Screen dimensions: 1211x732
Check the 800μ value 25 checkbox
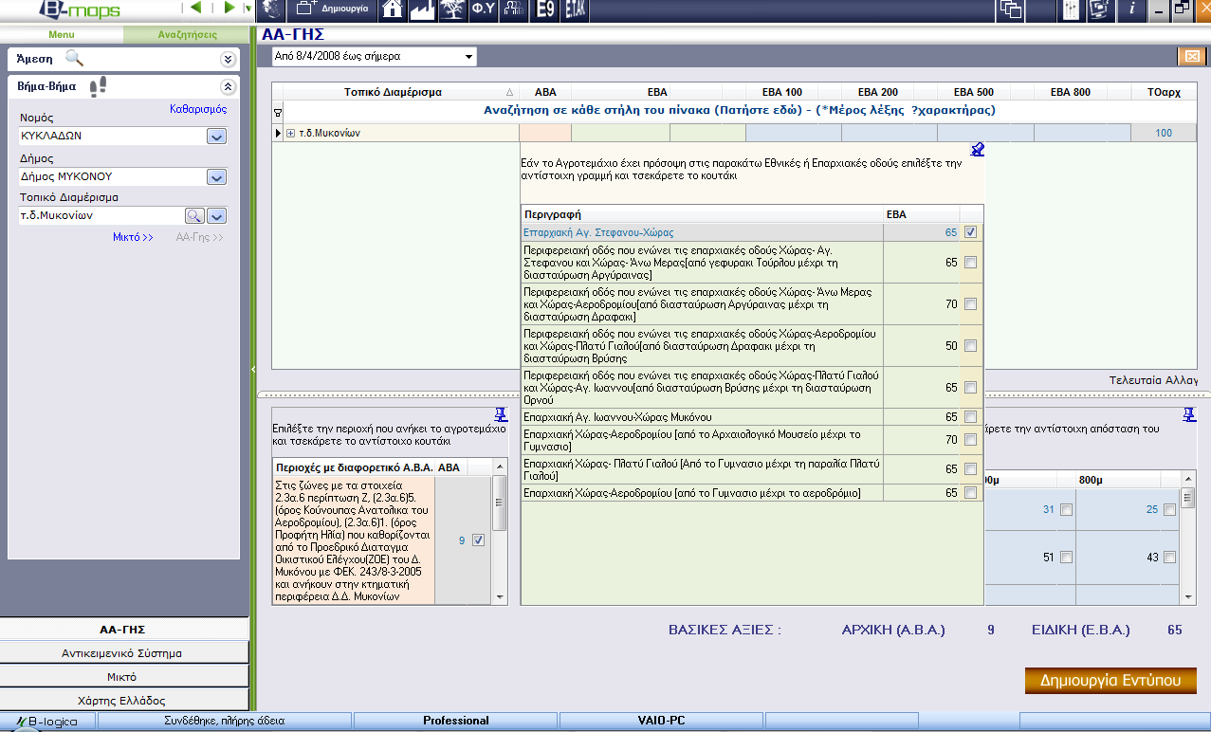click(x=1169, y=510)
